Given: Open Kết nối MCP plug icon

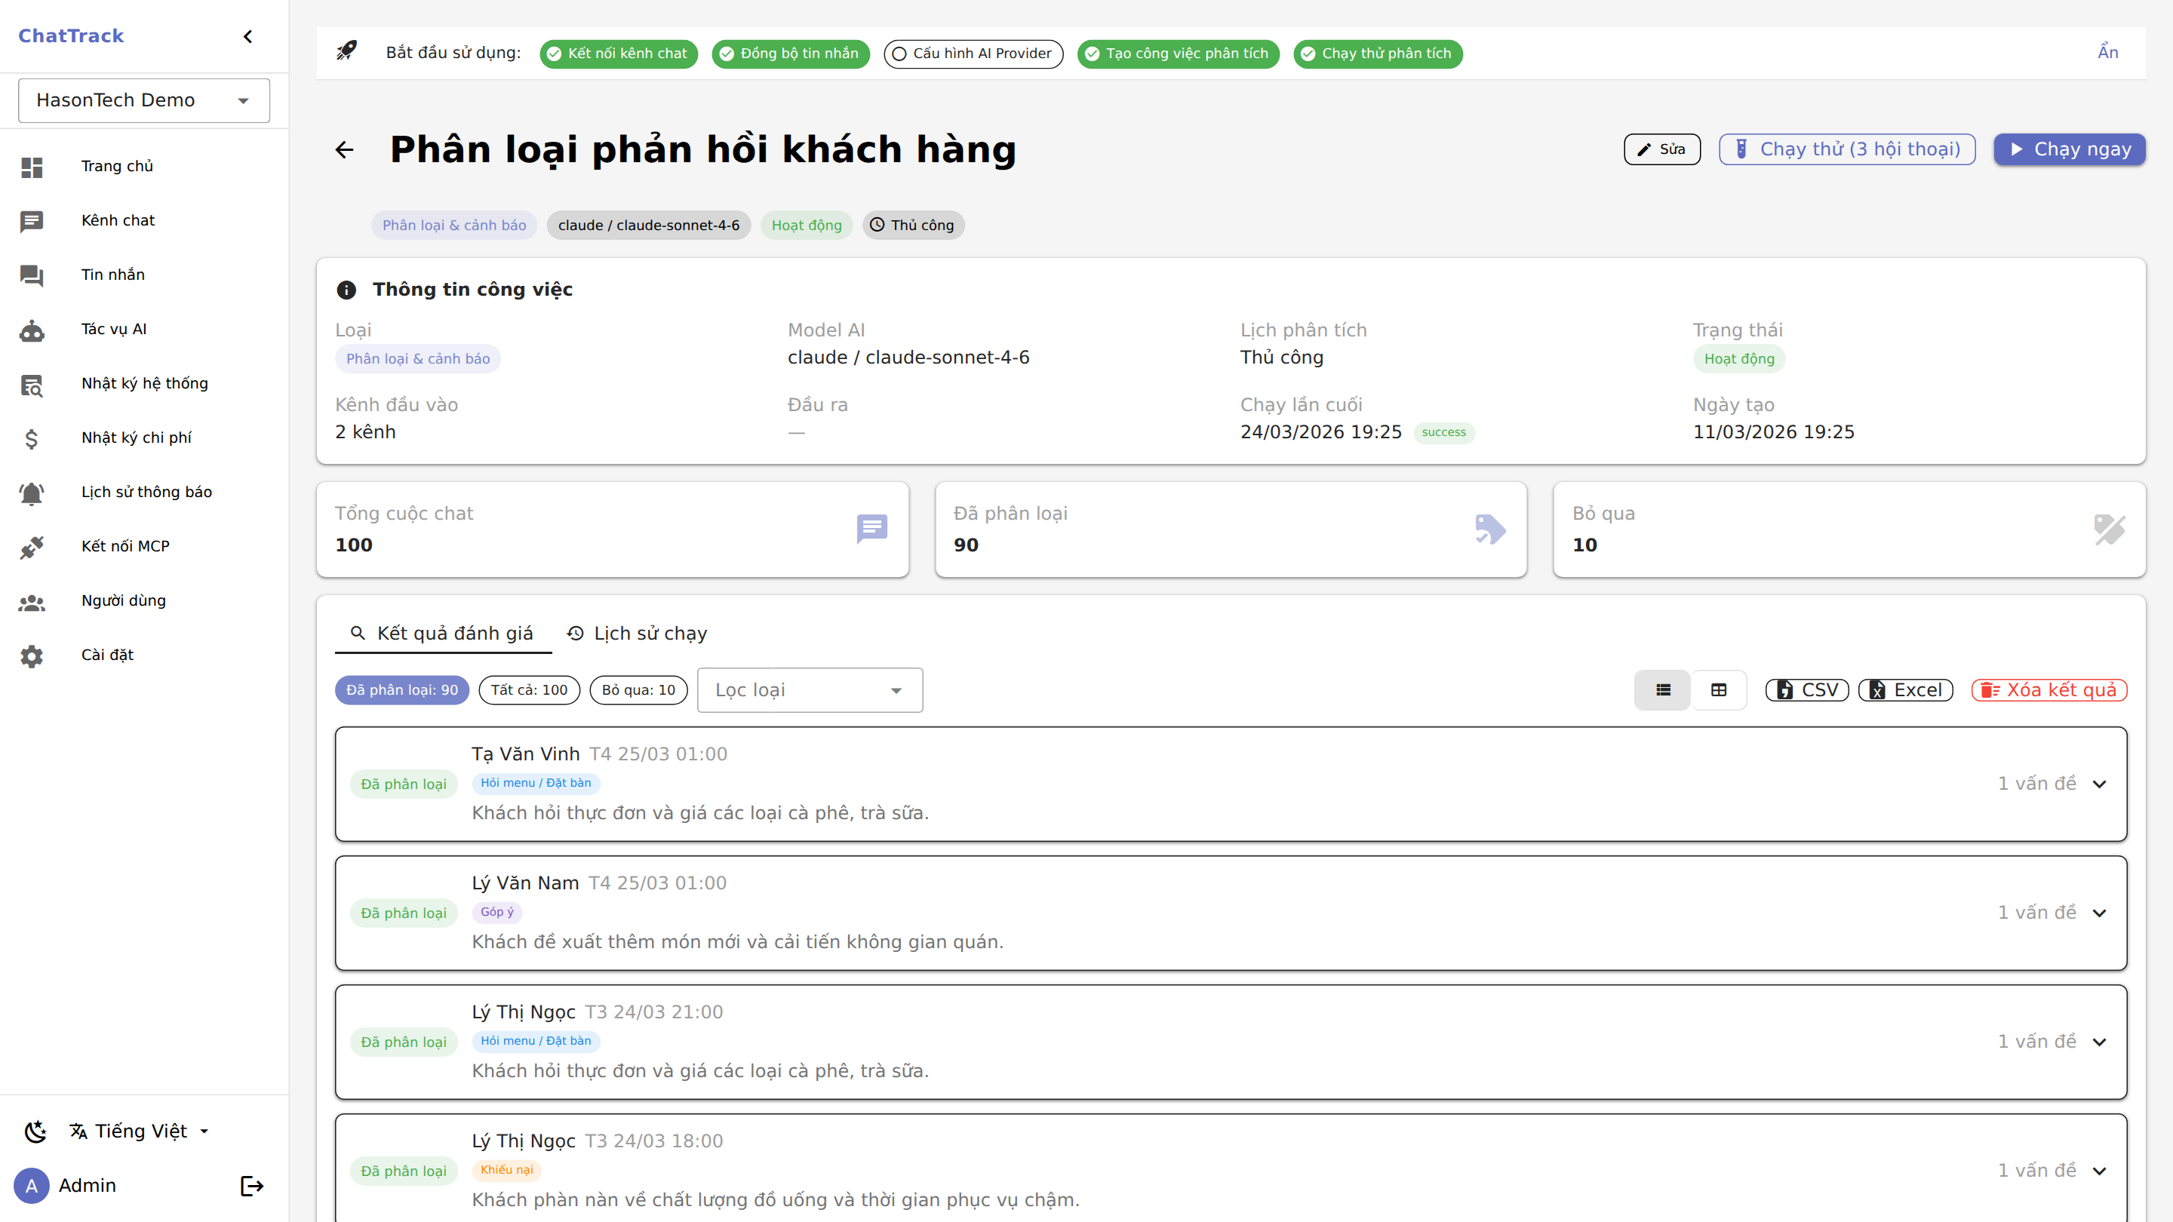Looking at the screenshot, I should (x=32, y=546).
